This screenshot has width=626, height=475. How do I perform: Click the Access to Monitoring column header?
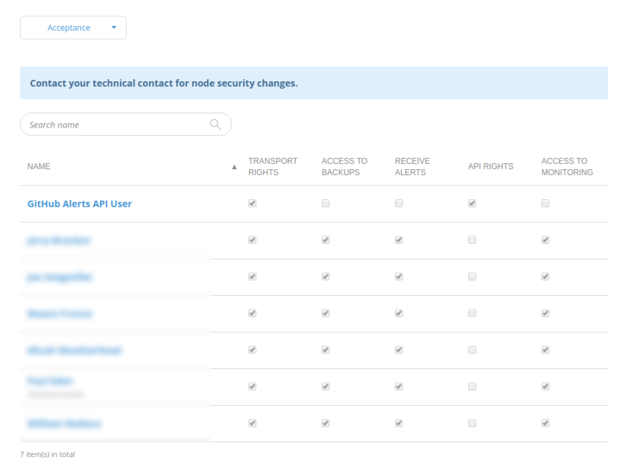(x=566, y=166)
